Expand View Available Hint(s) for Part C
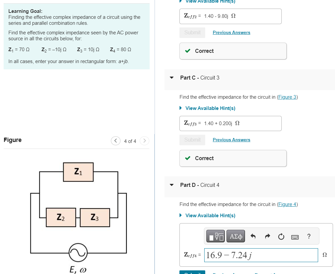335x274 pixels. [x=210, y=108]
